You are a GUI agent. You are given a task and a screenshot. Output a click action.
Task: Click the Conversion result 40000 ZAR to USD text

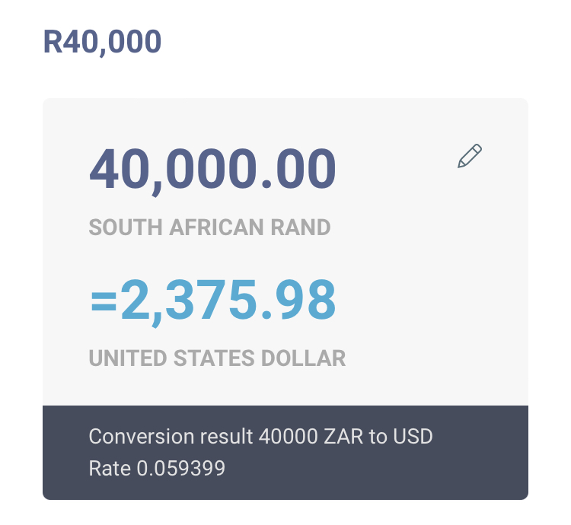click(260, 436)
